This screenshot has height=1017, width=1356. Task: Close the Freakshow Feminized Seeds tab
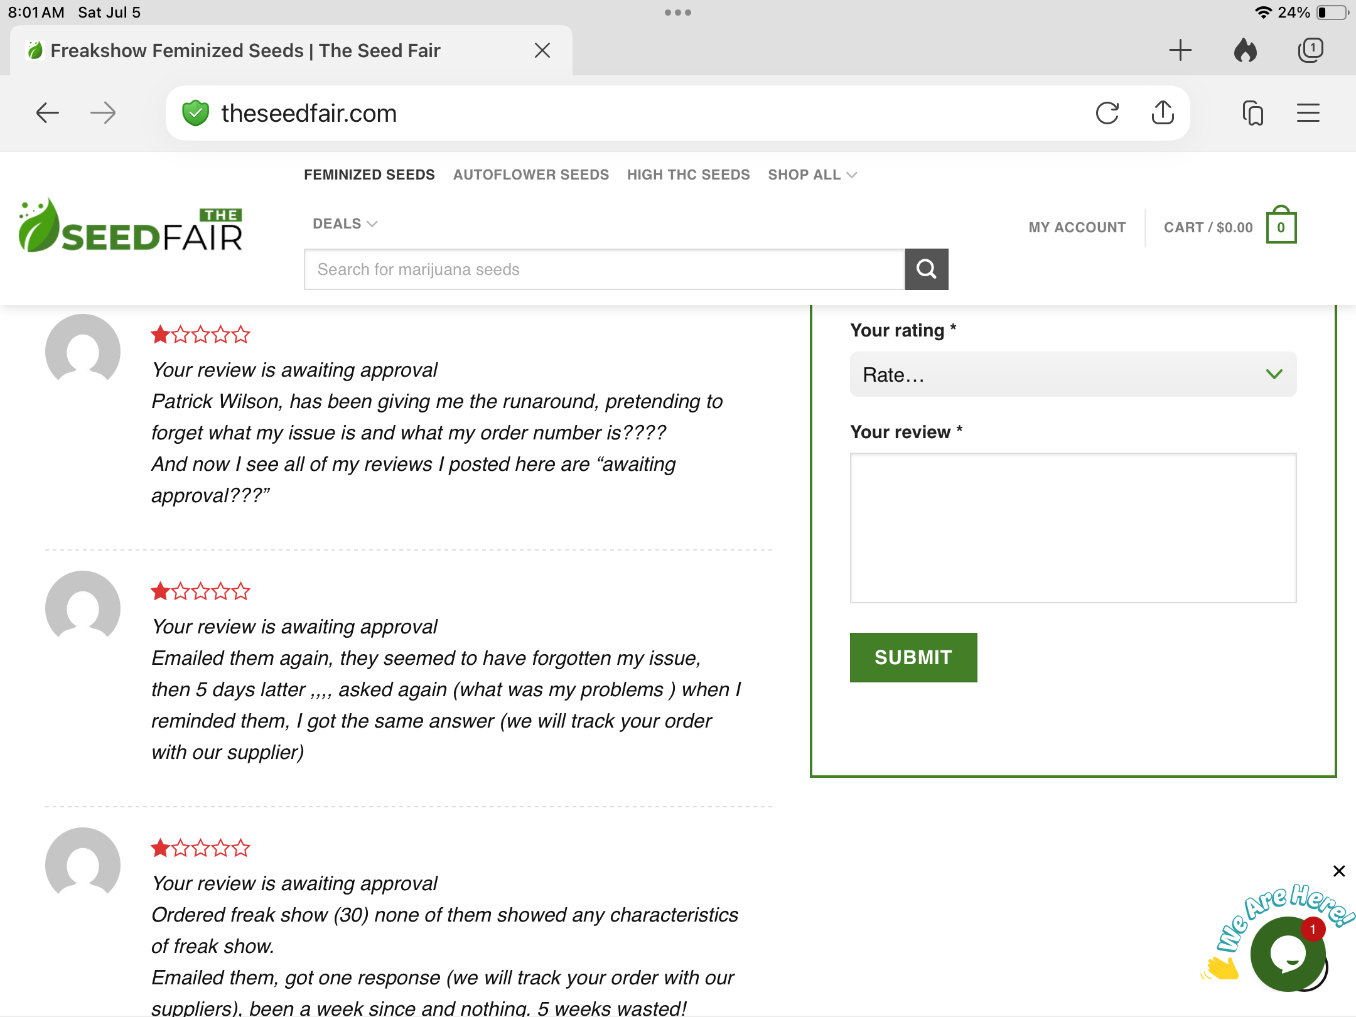click(x=542, y=50)
